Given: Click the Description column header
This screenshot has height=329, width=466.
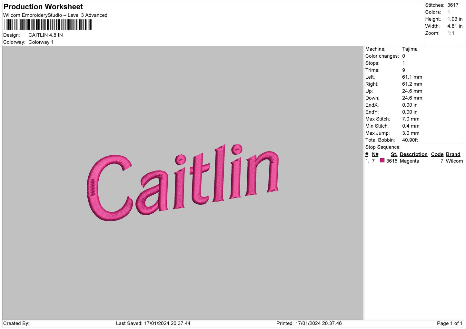Looking at the screenshot, I should tap(413, 154).
